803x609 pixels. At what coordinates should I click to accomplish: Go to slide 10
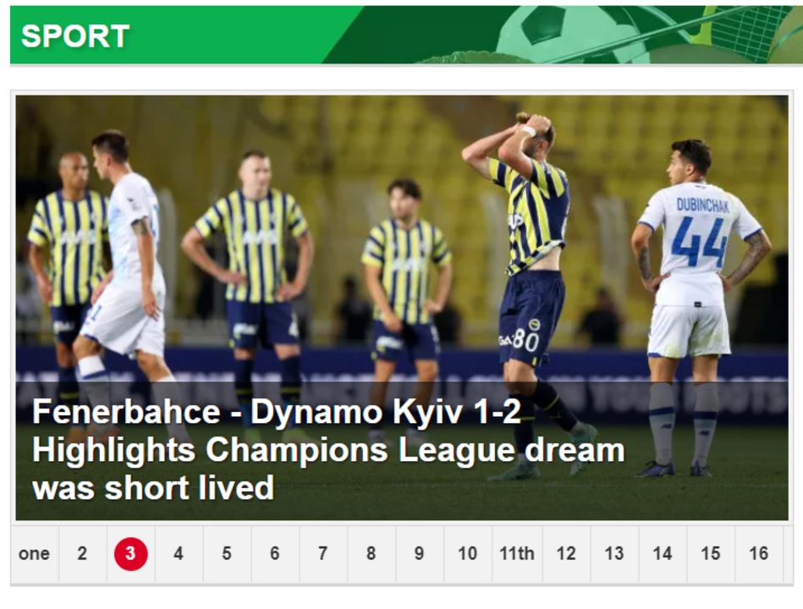point(468,554)
